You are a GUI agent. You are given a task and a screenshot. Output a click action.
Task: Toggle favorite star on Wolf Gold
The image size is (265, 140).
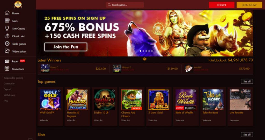click(59, 91)
